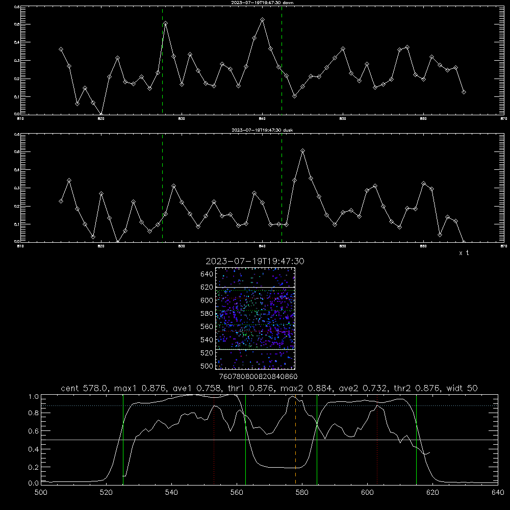
Task: Click the right green dashed line in the dusk plot
Action: [x=282, y=188]
